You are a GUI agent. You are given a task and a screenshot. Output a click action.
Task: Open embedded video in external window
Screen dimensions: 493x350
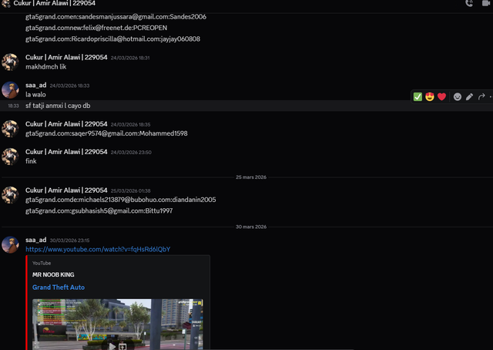click(x=122, y=347)
